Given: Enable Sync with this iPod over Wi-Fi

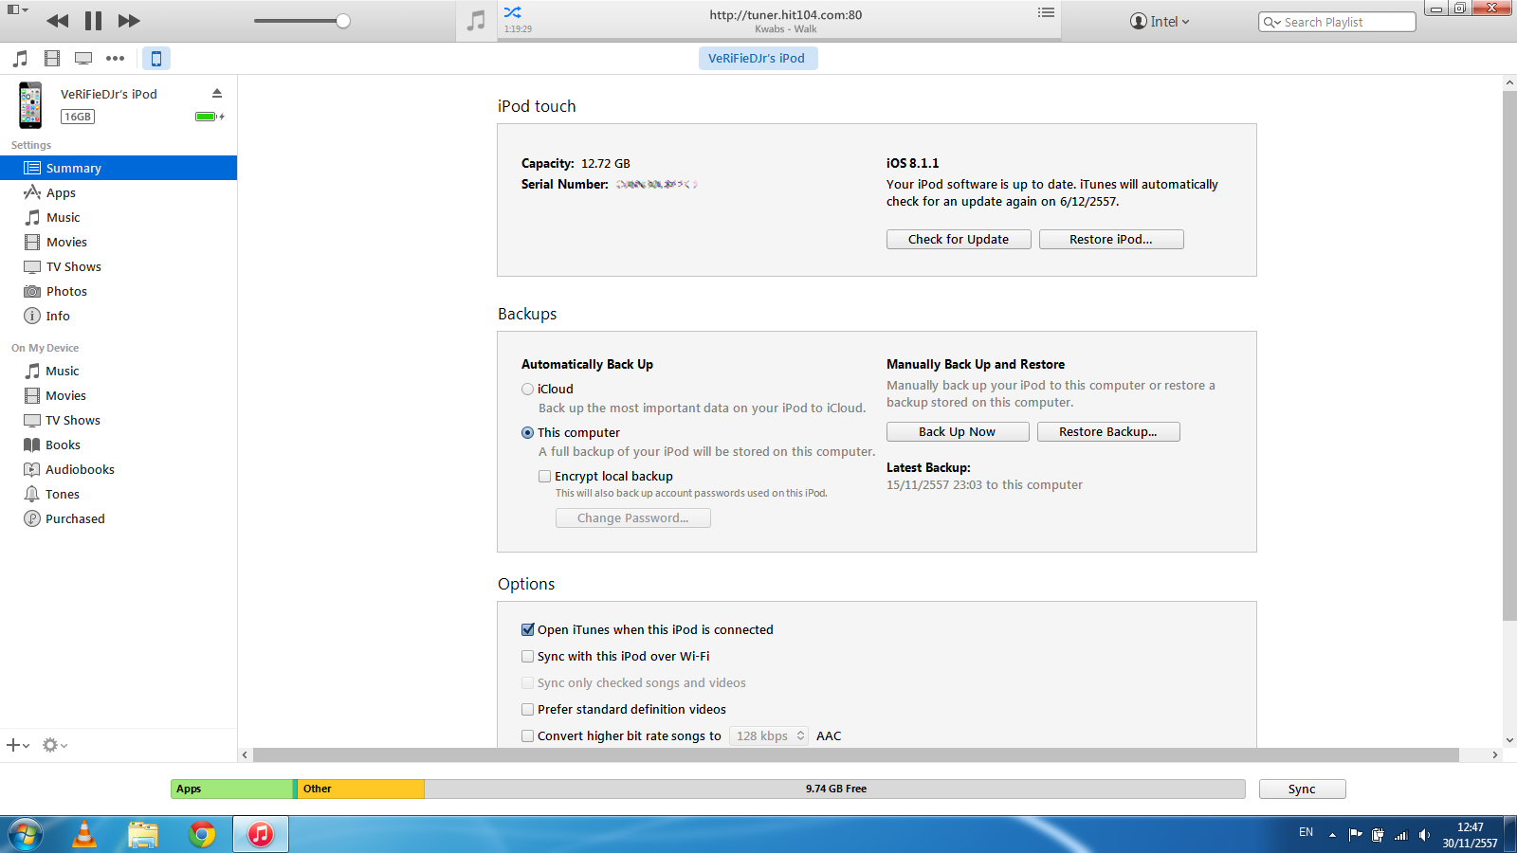Looking at the screenshot, I should point(528,656).
